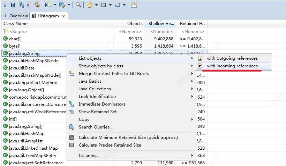Open List objects submenu
286x166 pixels.
[x=132, y=58]
